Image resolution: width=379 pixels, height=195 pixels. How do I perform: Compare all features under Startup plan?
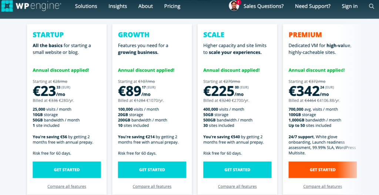point(67,186)
